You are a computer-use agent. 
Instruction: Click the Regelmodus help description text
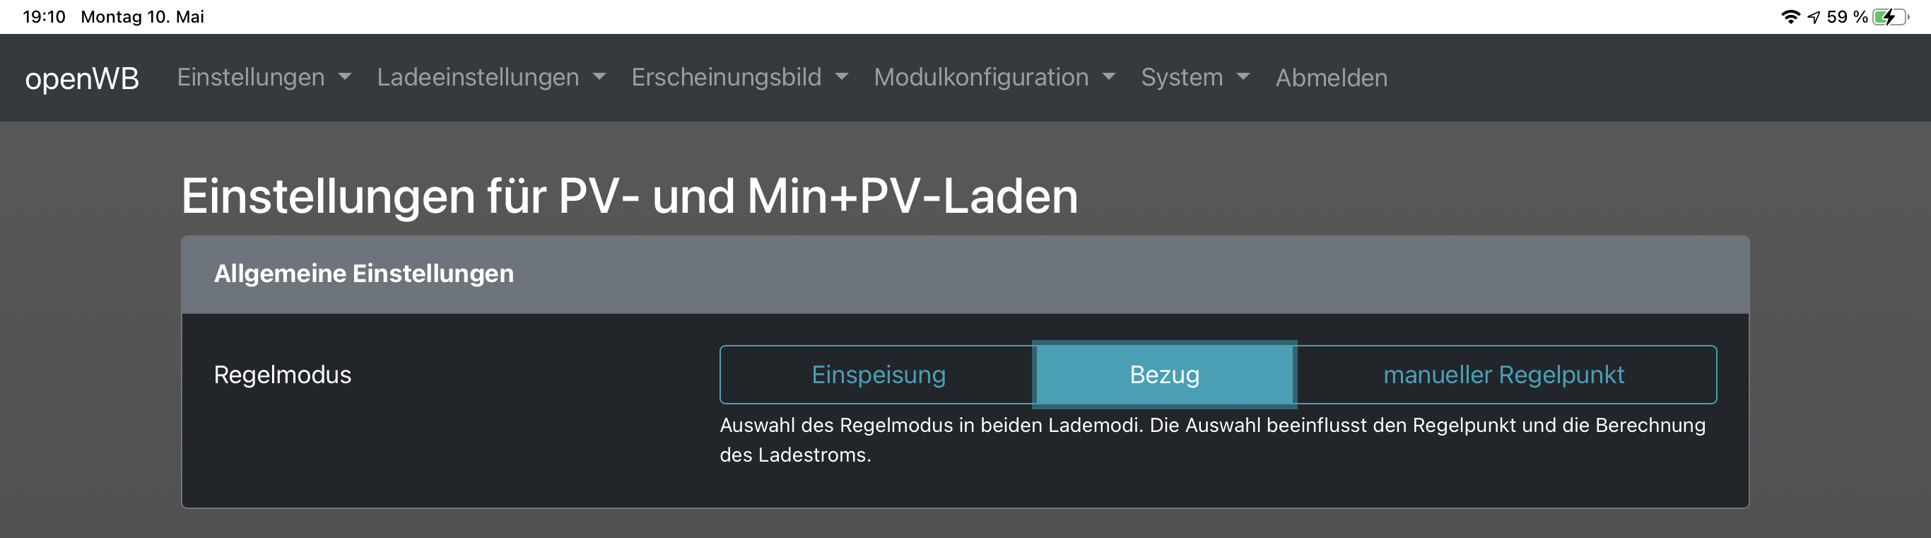click(x=1211, y=440)
